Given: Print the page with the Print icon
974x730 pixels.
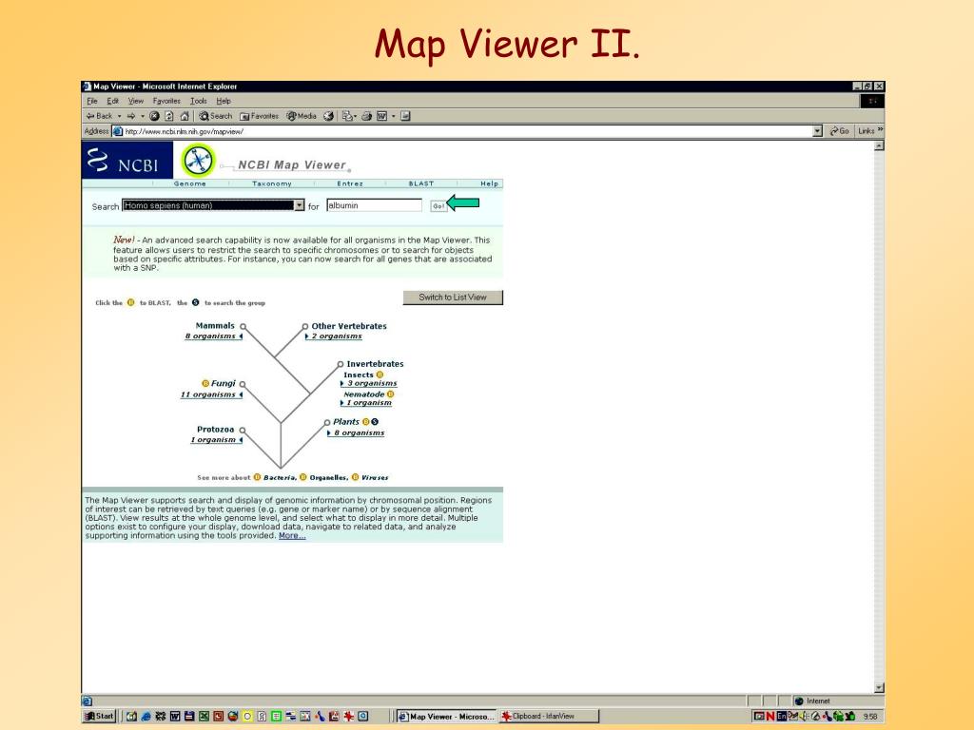Looking at the screenshot, I should [366, 116].
